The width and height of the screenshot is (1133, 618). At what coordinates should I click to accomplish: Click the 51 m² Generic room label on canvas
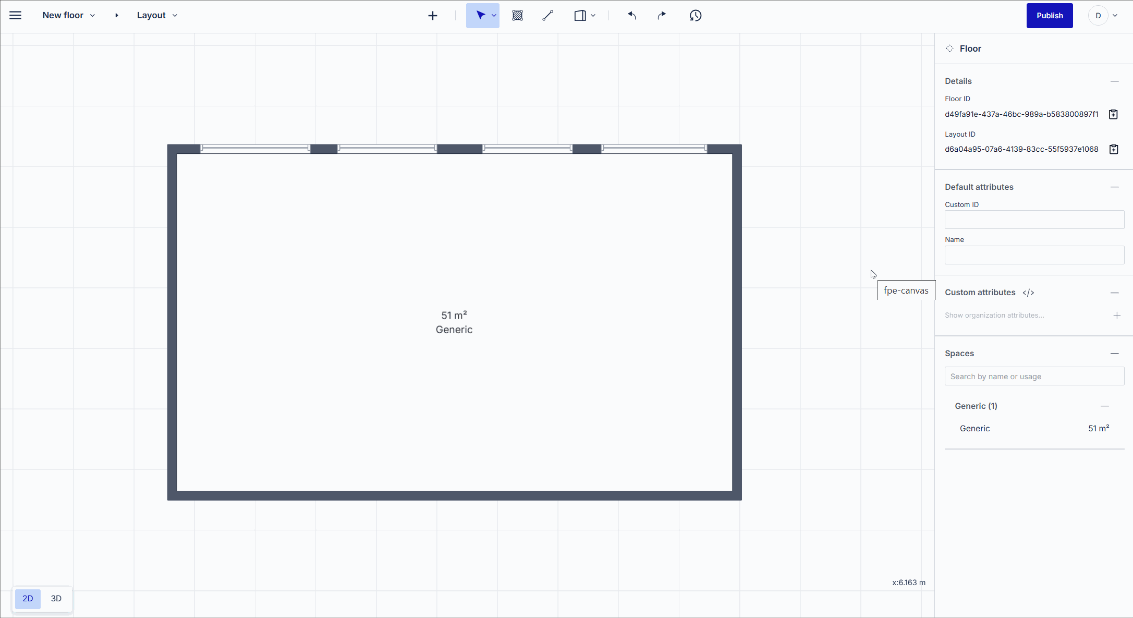(454, 323)
